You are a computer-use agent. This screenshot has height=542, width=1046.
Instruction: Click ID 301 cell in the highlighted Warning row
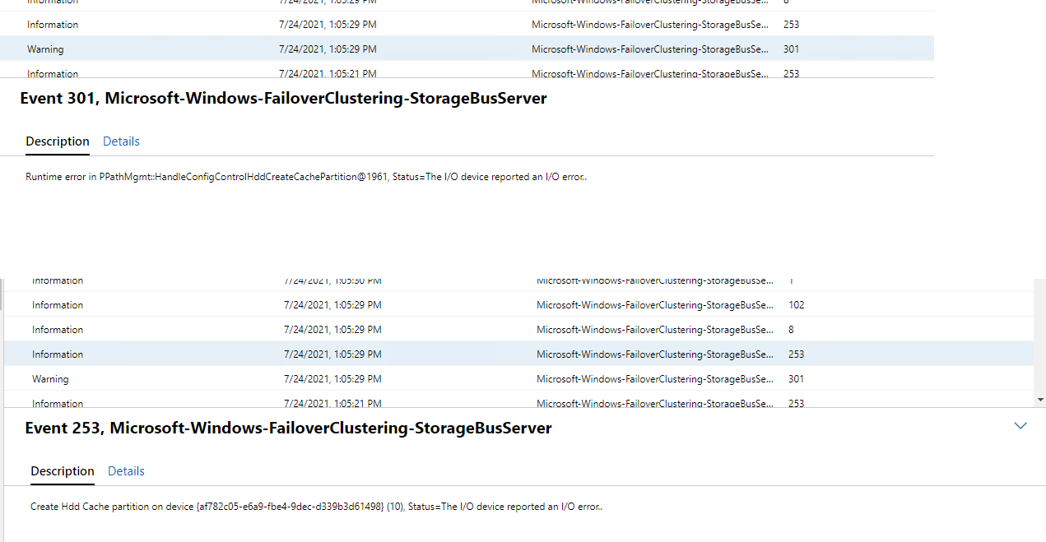pyautogui.click(x=792, y=49)
